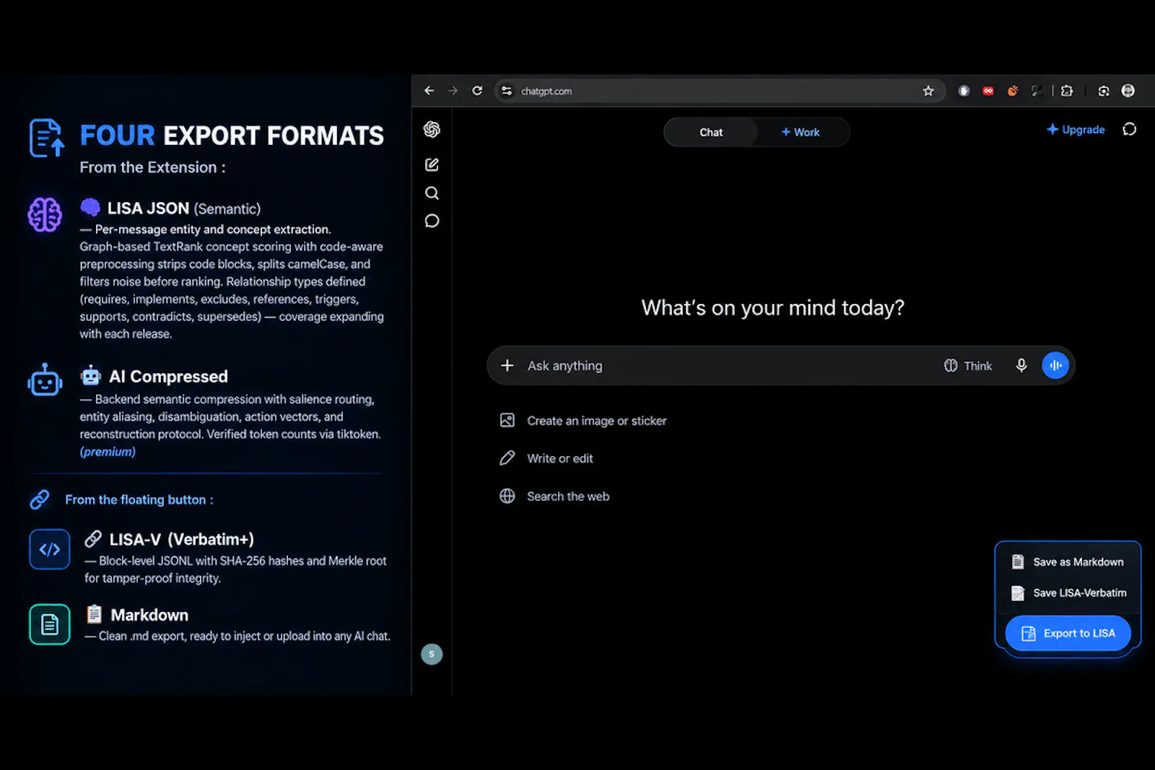Open the orange snapping-fingers extension icon
Screen dimensions: 1155x770
click(1013, 91)
